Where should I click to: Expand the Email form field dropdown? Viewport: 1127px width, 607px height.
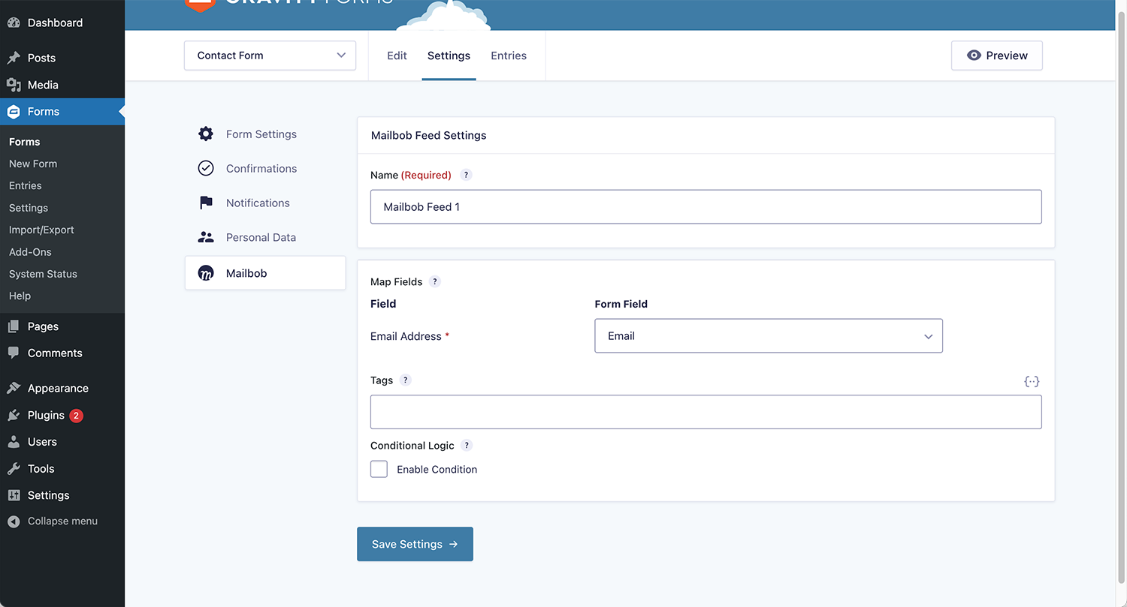click(x=769, y=336)
